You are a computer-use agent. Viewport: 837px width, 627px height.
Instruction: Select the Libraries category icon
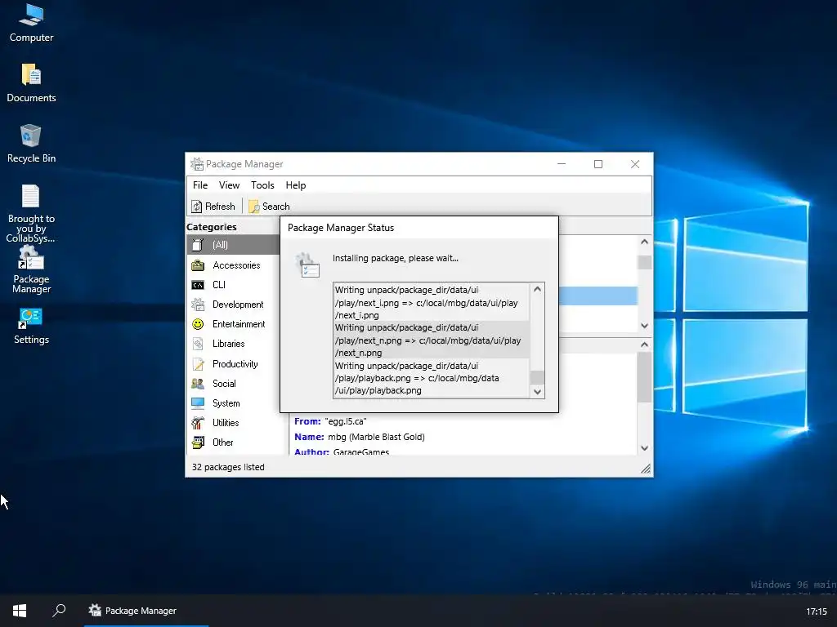pos(198,344)
